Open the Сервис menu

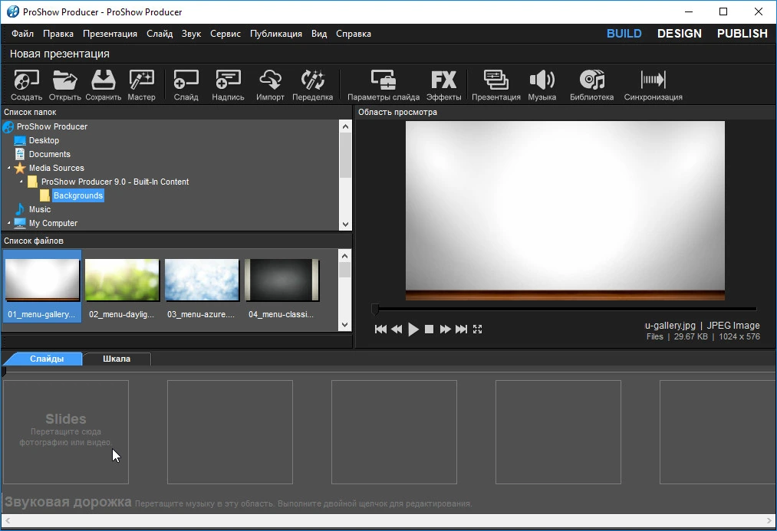(x=226, y=34)
